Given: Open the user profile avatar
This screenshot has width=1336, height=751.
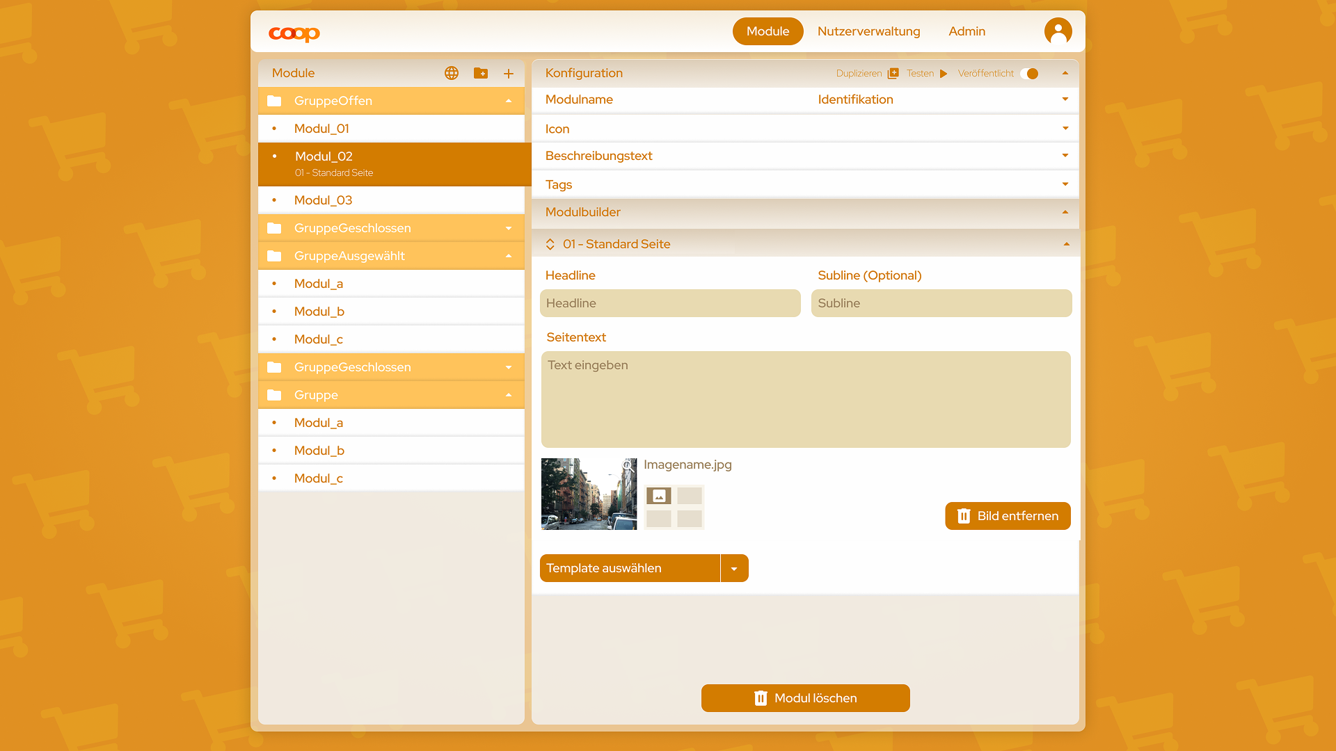Looking at the screenshot, I should pyautogui.click(x=1058, y=31).
